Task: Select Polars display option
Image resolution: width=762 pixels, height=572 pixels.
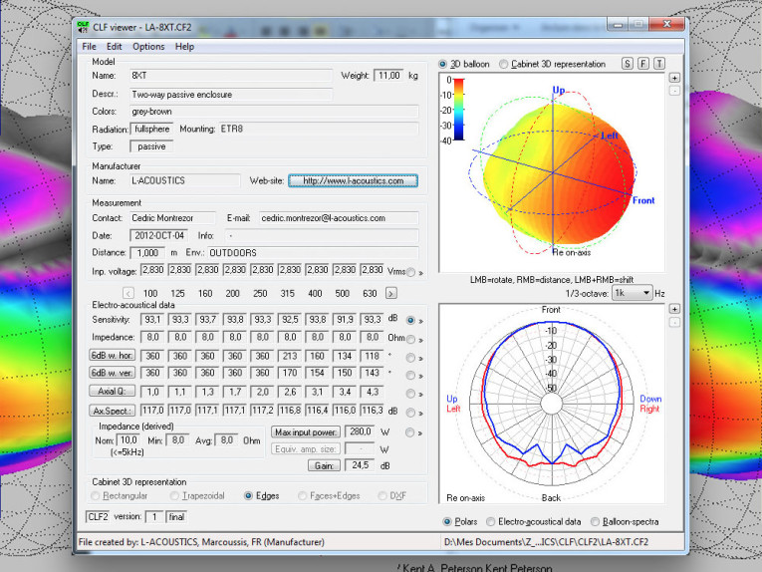Action: [x=460, y=521]
